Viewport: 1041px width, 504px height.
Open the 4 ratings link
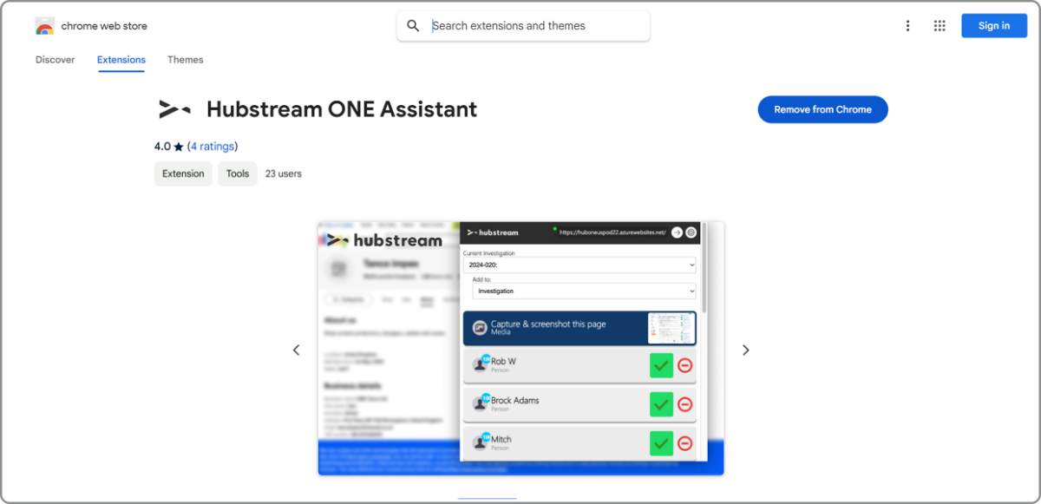[213, 146]
